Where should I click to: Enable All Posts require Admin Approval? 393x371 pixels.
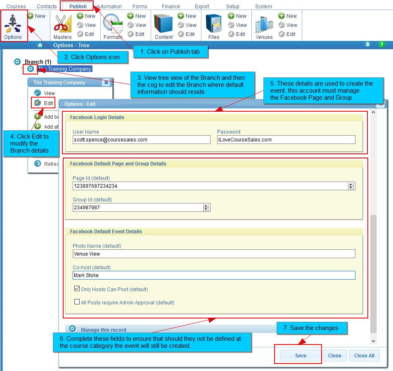(77, 302)
